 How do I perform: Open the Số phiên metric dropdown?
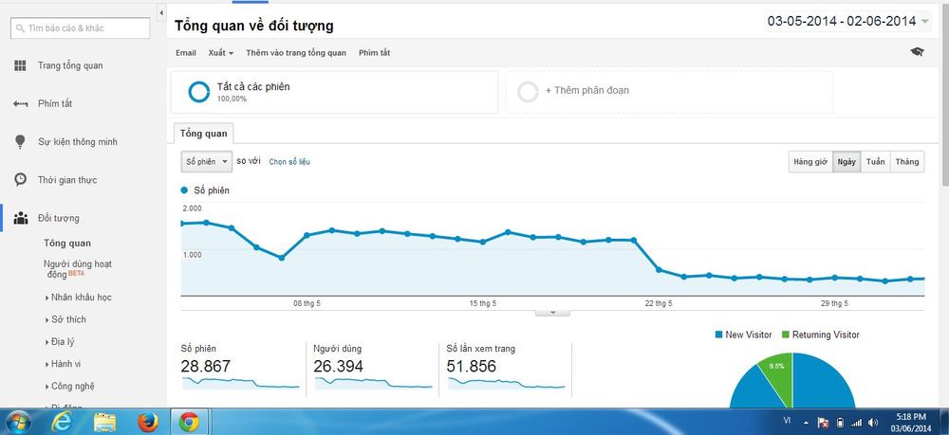(206, 162)
